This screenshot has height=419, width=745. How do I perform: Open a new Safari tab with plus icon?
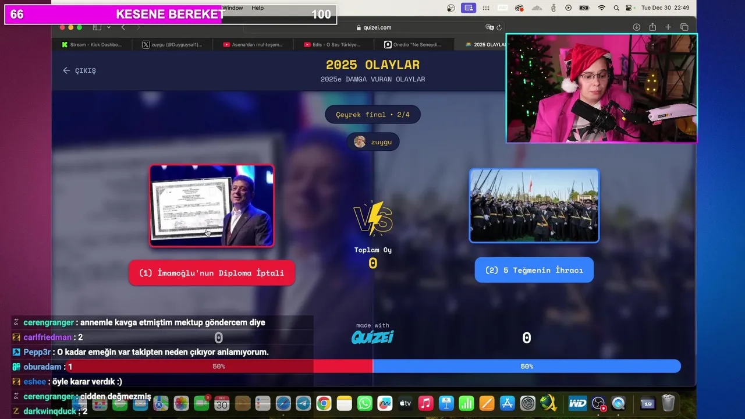pos(668,27)
